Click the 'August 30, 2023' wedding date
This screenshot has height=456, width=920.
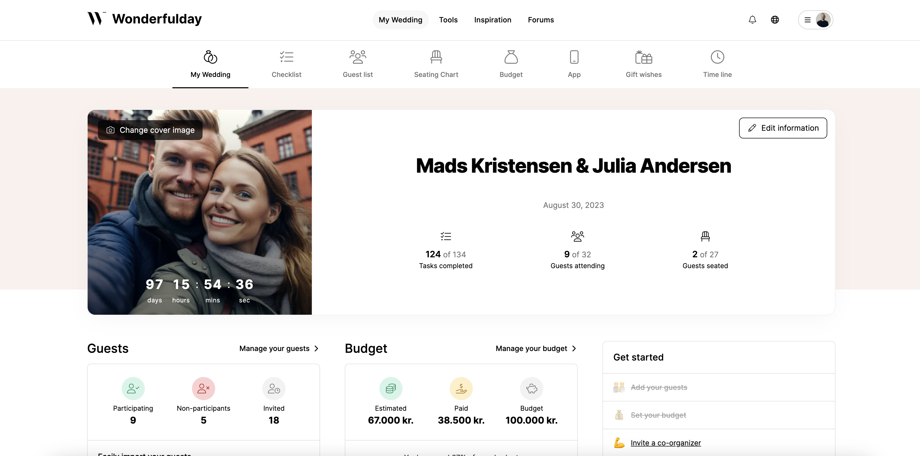pos(573,205)
